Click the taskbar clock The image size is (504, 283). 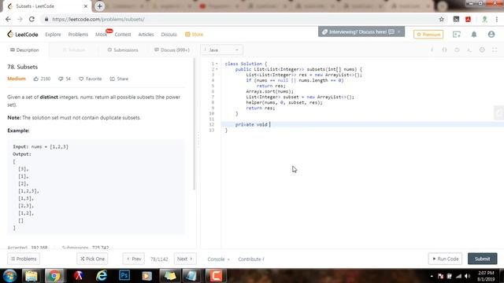tap(486, 276)
